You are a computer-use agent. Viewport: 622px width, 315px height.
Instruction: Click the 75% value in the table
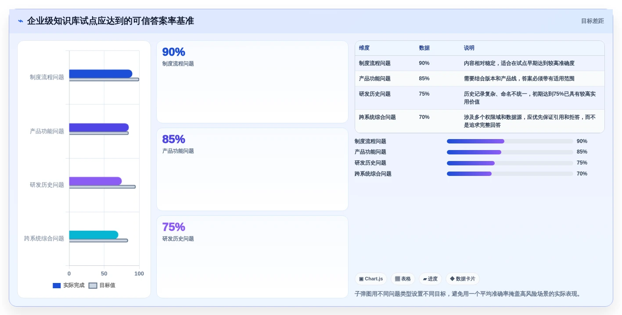click(x=424, y=94)
